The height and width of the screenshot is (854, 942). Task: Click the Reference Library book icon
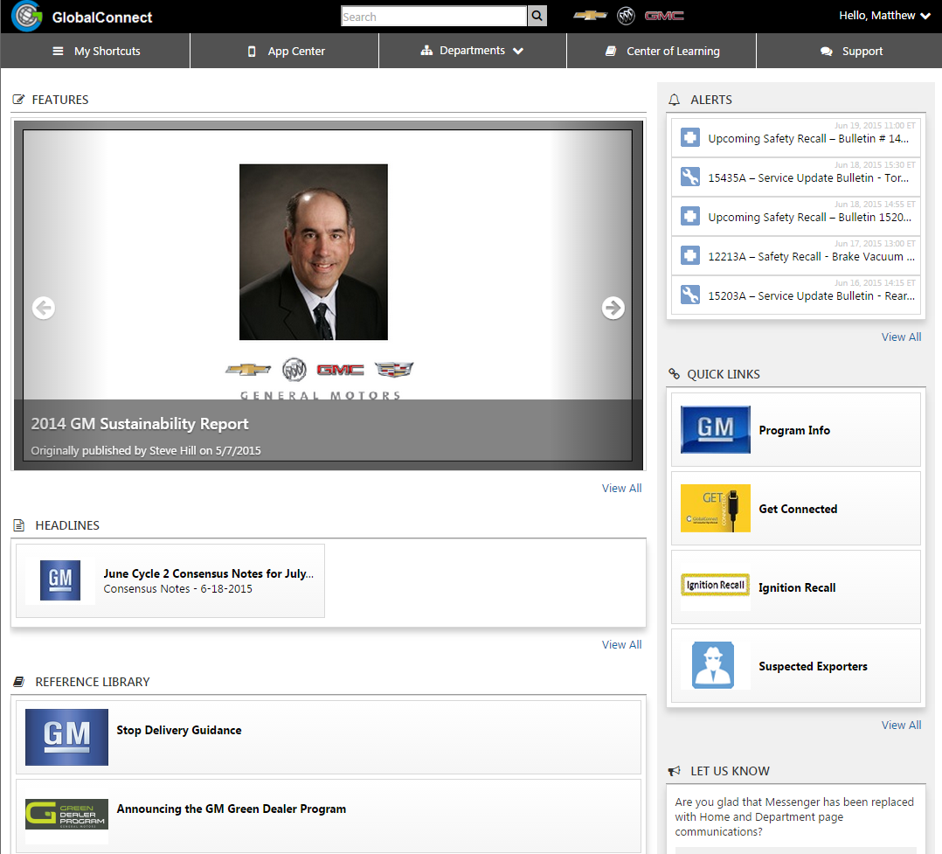tap(19, 682)
